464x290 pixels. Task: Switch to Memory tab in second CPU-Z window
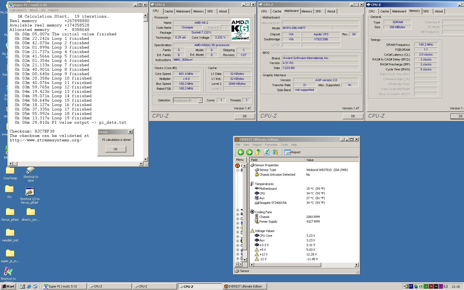point(307,11)
